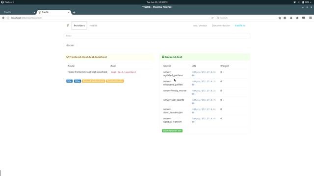This screenshot has width=314, height=176.
Task: Click the green Load Balancer badge
Action: click(172, 131)
